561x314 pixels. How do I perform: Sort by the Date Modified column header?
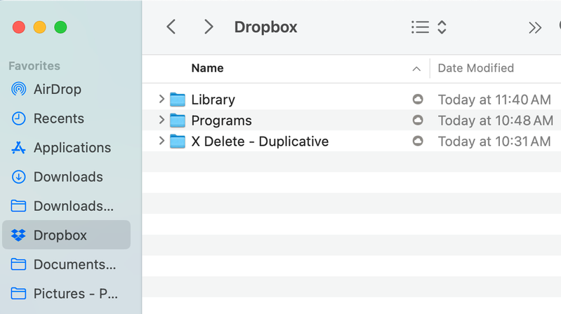click(476, 68)
